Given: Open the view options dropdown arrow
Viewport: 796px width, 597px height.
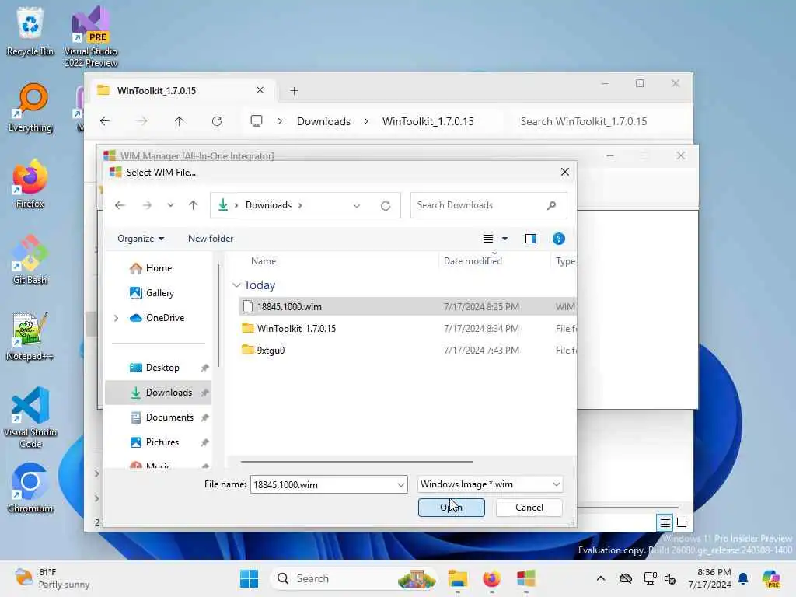Looking at the screenshot, I should coord(504,239).
